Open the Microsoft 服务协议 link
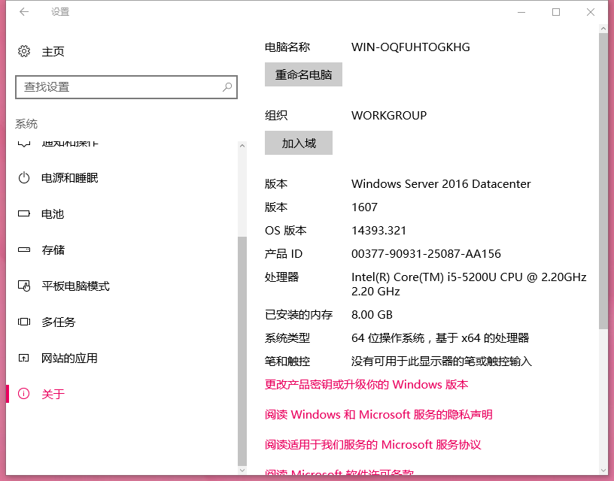This screenshot has width=614, height=481. (x=374, y=444)
